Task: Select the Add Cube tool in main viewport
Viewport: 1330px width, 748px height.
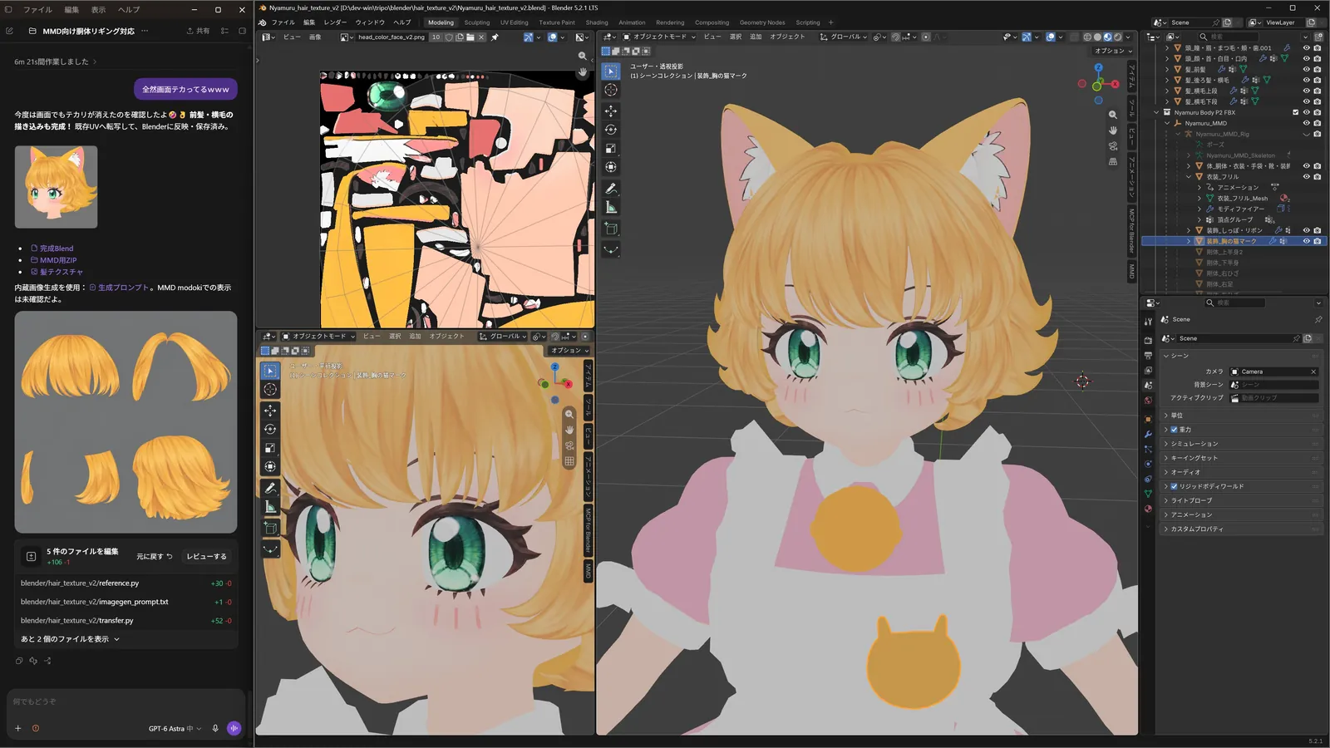Action: pos(611,229)
